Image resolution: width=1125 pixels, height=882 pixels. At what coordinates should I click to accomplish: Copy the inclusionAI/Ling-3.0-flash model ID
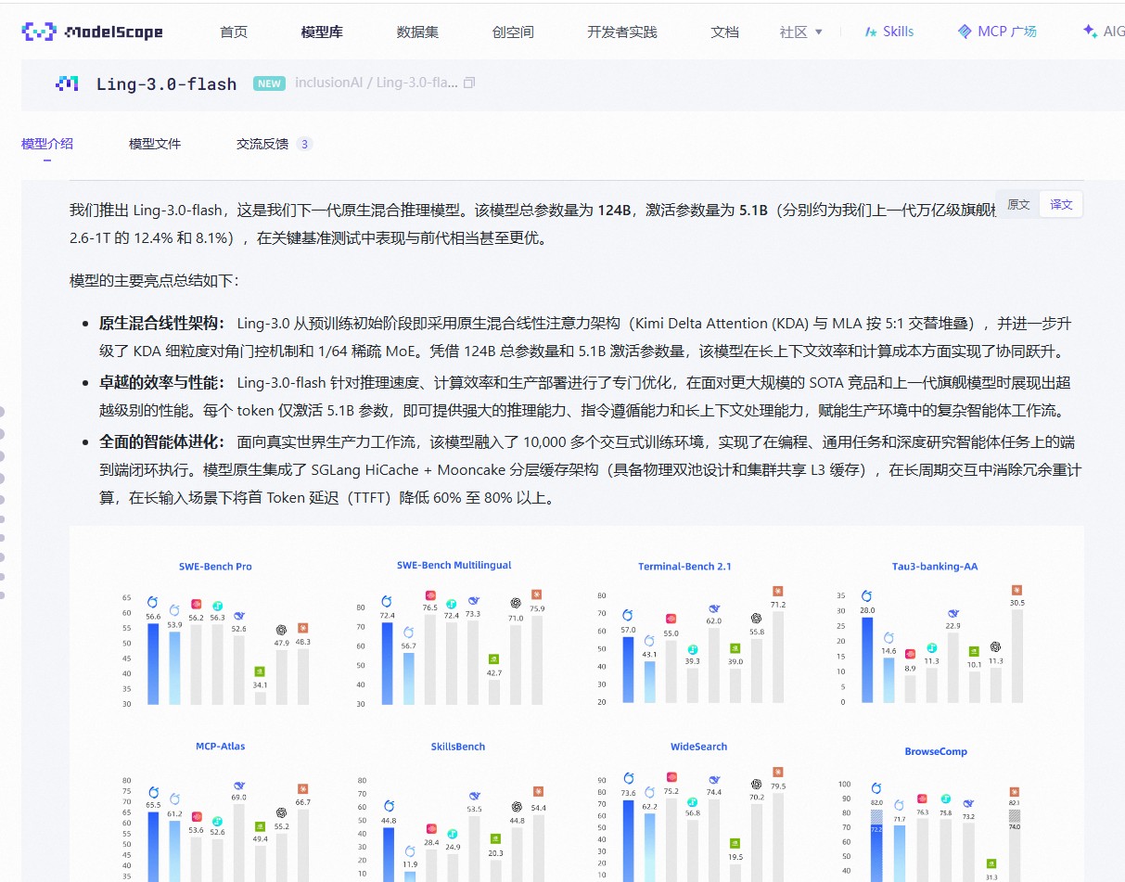tap(469, 83)
